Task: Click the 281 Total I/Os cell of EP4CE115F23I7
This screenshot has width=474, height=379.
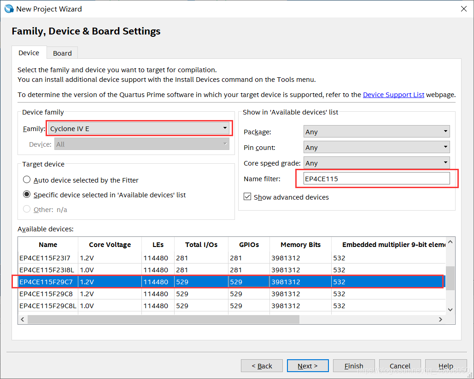Action: (x=201, y=258)
